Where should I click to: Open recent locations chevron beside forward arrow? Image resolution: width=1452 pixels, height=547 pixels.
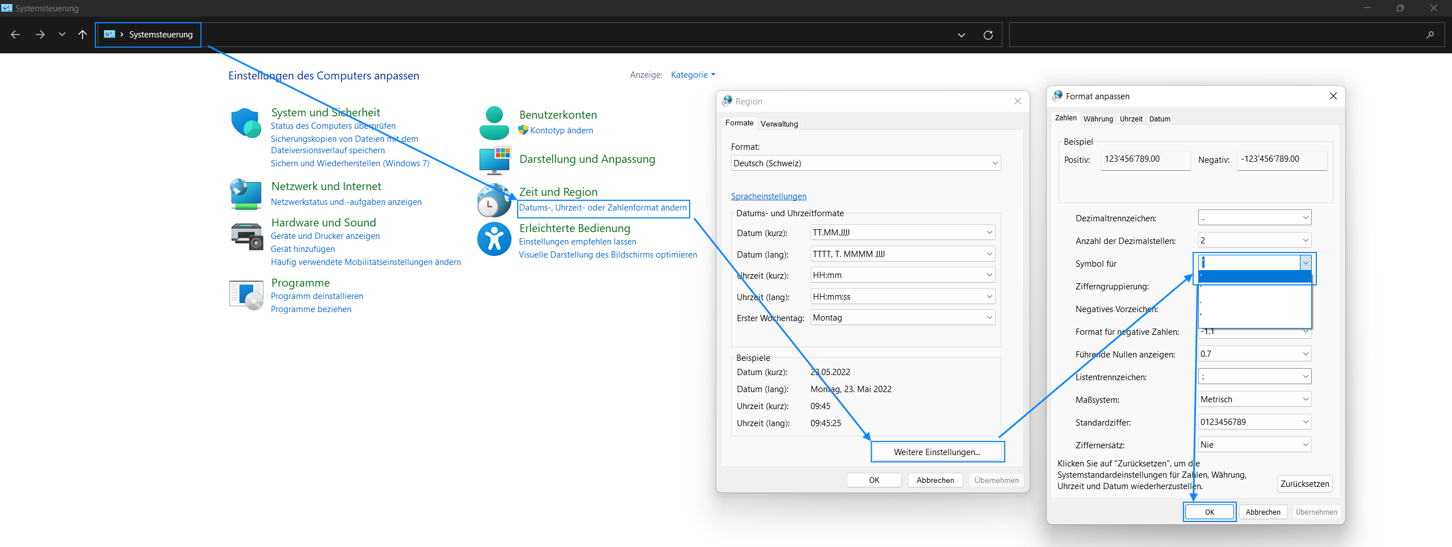pos(62,35)
